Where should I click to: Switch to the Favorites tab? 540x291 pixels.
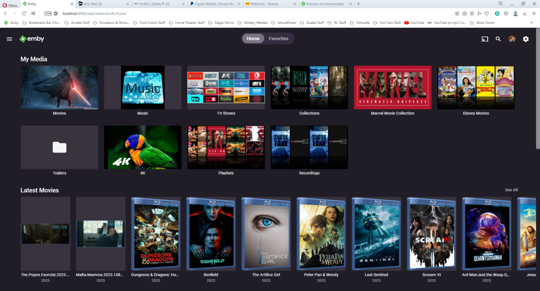click(279, 39)
